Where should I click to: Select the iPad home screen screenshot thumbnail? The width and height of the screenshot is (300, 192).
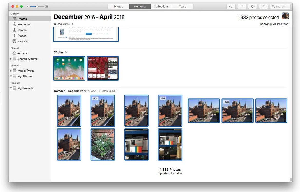69,68
